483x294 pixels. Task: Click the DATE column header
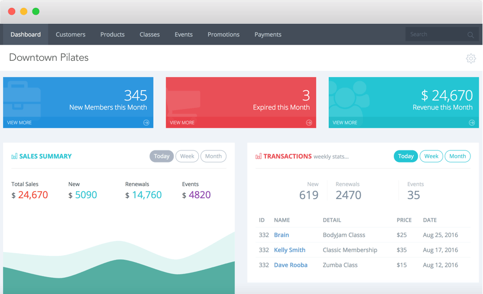click(430, 220)
